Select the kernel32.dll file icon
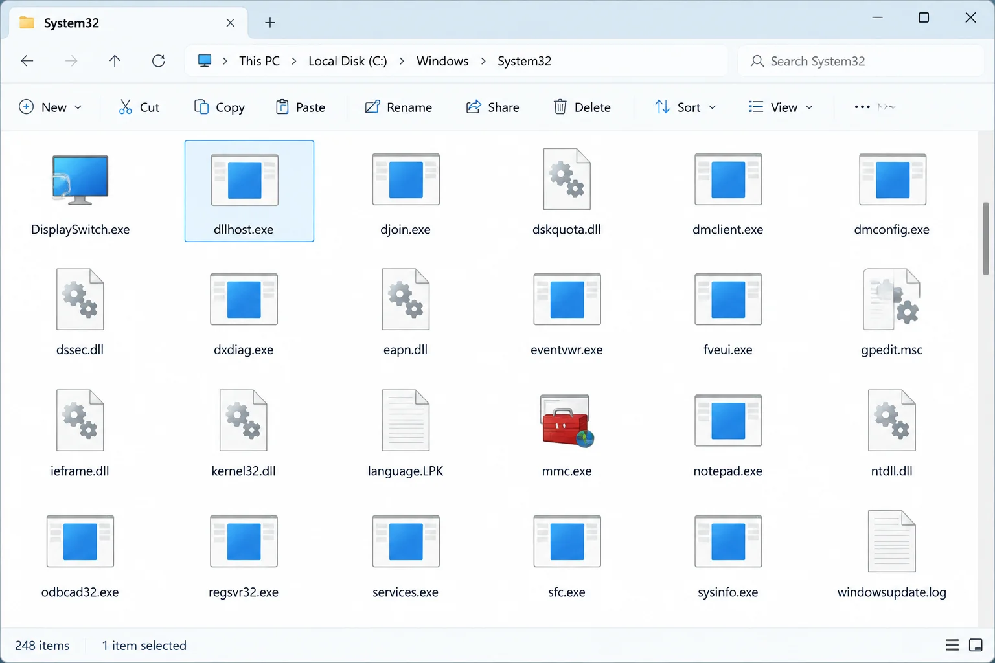This screenshot has width=995, height=663. [244, 420]
